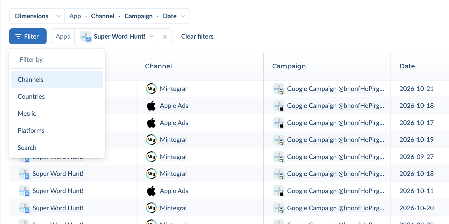Screen dimensions: 449x224
Task: Click the Date column header
Action: (407, 66)
